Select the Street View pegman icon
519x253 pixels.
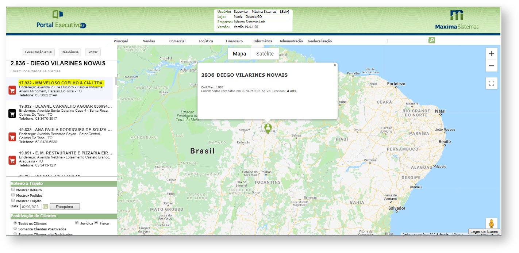pyautogui.click(x=491, y=223)
